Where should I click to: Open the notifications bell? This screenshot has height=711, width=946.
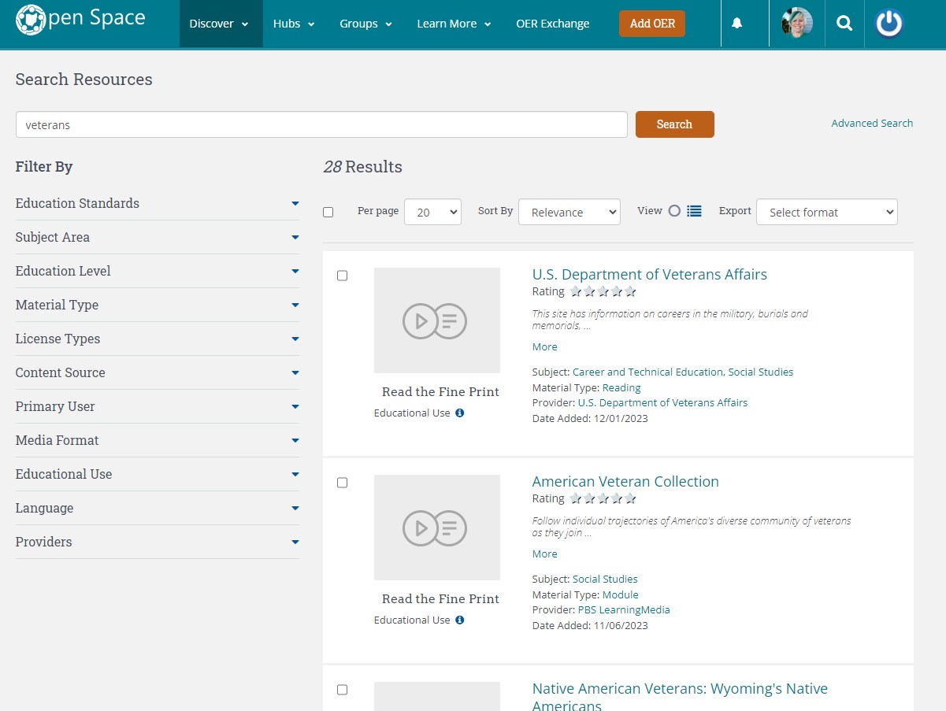coord(736,24)
